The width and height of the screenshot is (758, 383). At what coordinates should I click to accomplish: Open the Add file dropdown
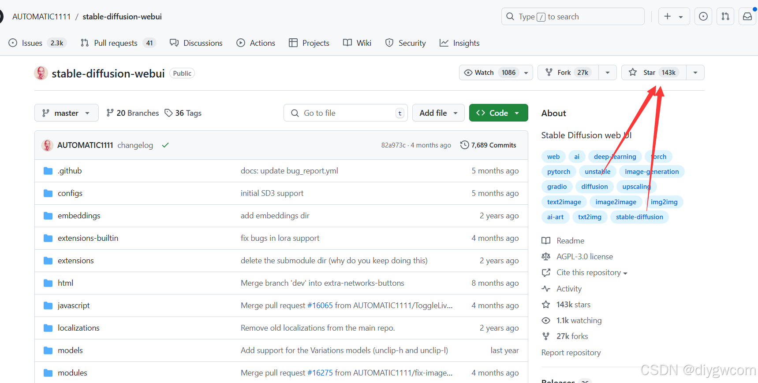439,113
